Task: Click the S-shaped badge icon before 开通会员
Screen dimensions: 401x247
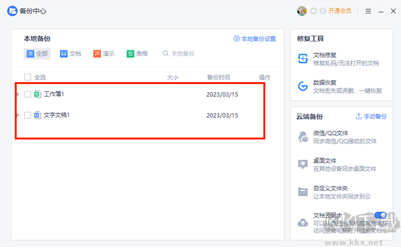Action: pyautogui.click(x=323, y=11)
